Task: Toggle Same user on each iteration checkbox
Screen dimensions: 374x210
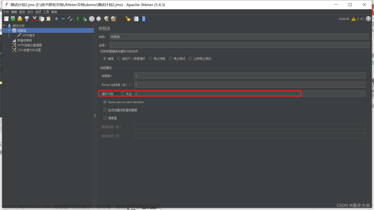Action: tap(105, 102)
